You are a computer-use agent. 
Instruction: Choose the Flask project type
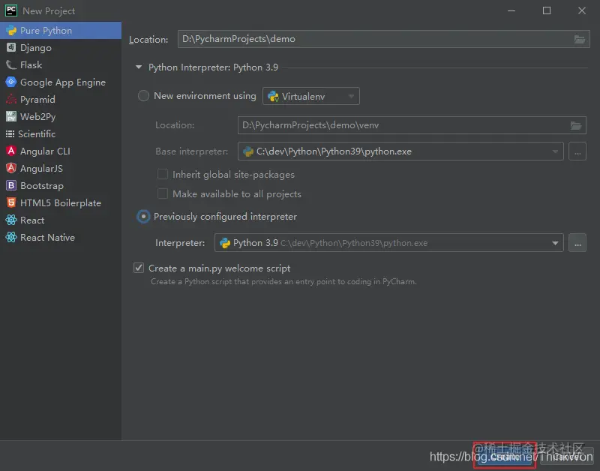pyautogui.click(x=61, y=64)
